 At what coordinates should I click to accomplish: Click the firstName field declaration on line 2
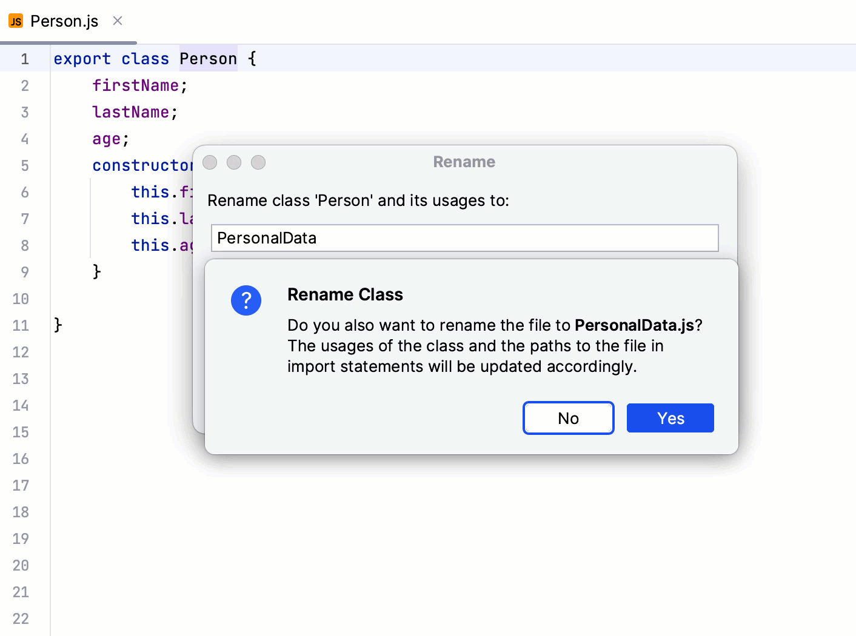[136, 85]
